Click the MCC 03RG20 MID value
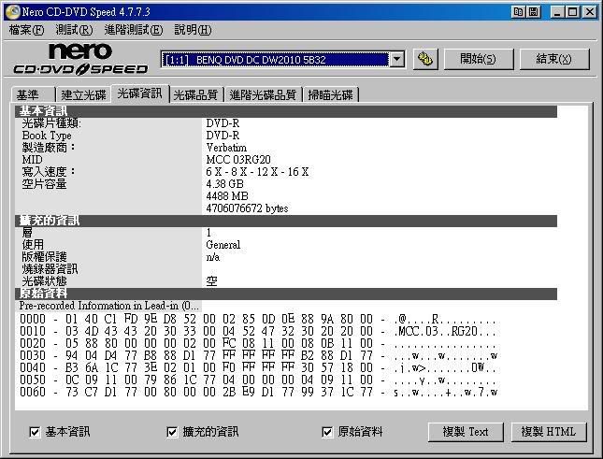This screenshot has width=603, height=459. click(238, 160)
